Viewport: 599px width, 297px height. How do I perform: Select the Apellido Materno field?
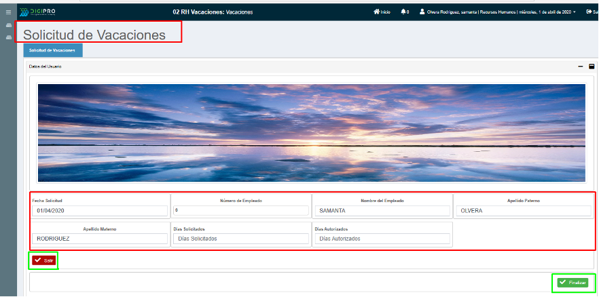99,239
